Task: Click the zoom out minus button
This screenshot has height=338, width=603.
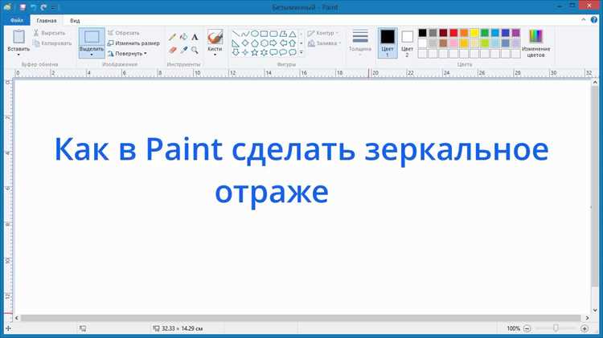Action: point(527,328)
